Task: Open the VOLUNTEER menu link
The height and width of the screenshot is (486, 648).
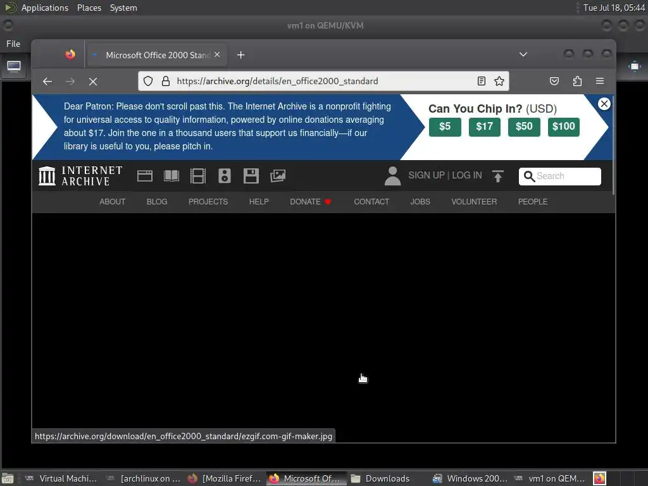Action: pos(474,202)
